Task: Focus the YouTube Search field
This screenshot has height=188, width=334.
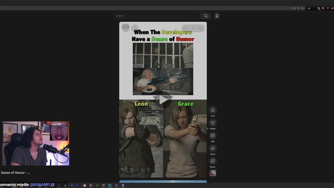Action: point(157,16)
